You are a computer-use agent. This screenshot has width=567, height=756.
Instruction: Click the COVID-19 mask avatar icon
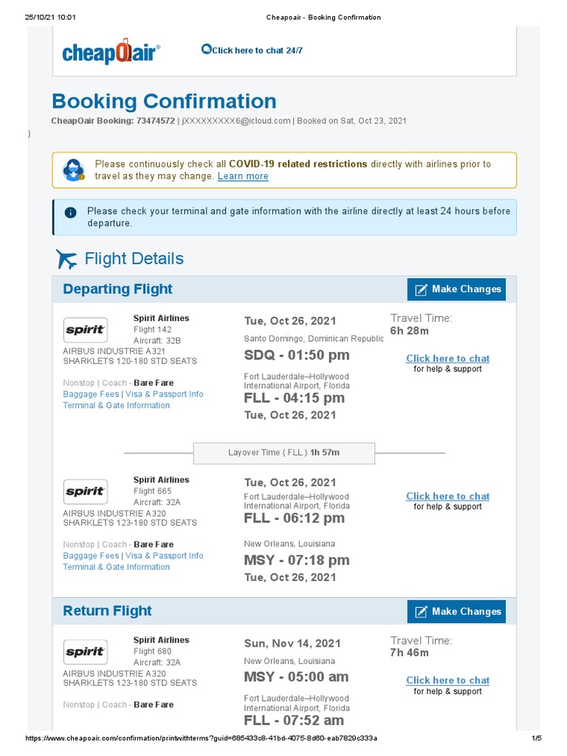tap(74, 171)
